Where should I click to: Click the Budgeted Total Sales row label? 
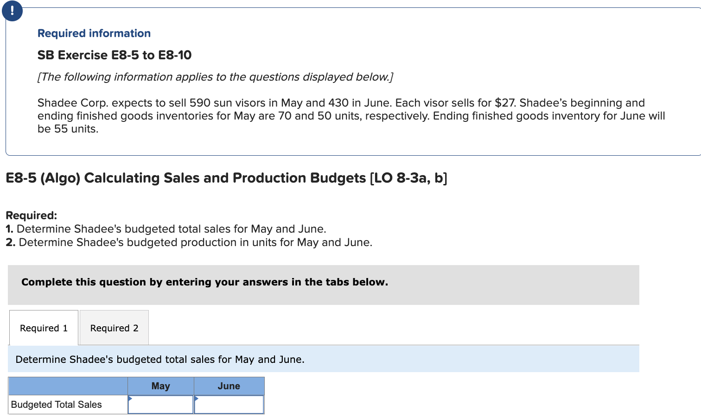[x=57, y=405]
